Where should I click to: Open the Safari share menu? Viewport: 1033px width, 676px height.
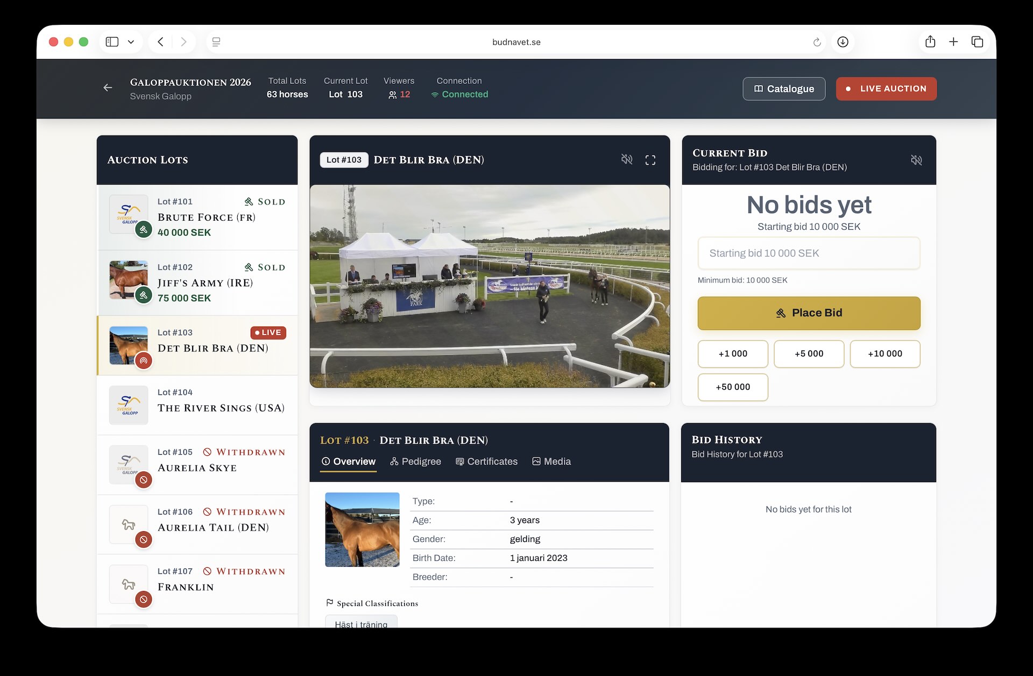point(930,41)
